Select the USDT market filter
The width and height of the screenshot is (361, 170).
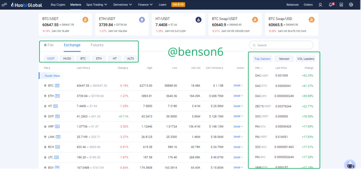tap(51, 58)
